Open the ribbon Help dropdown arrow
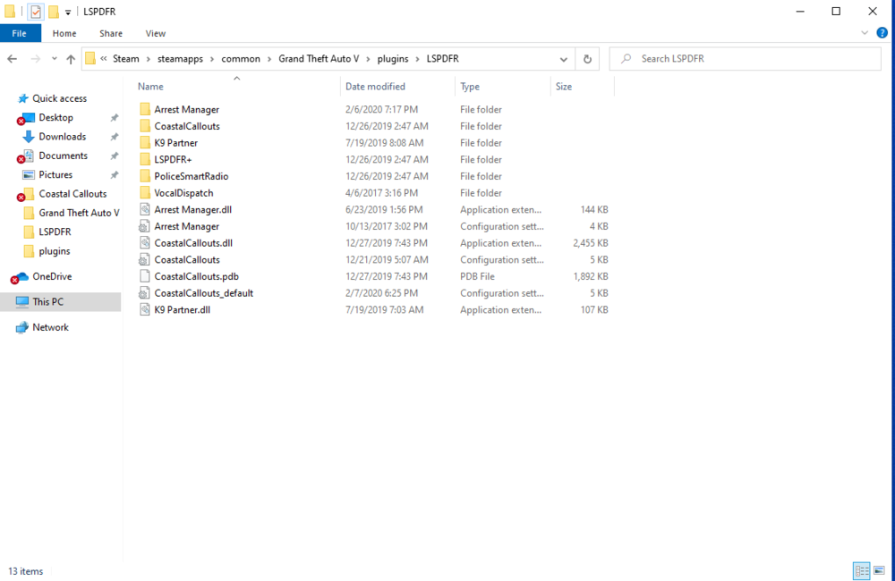895x581 pixels. 865,32
